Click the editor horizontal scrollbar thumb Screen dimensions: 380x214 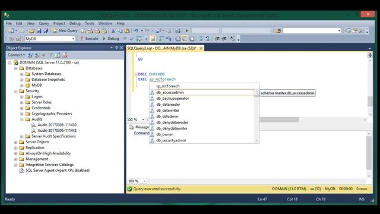279,119
